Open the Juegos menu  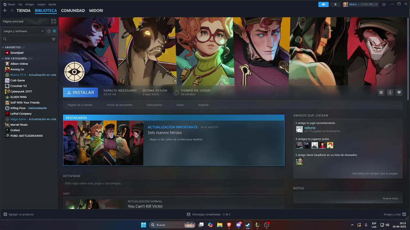tap(41, 4)
